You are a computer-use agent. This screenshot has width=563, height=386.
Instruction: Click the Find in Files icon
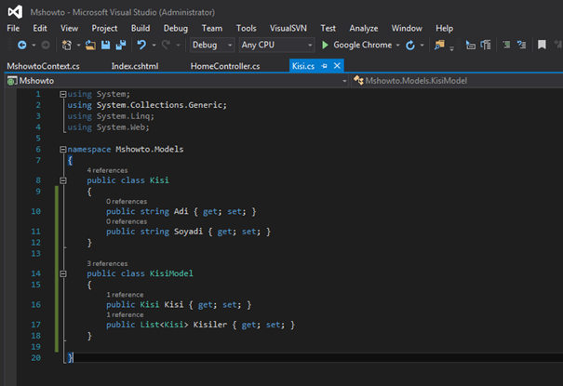pos(439,45)
